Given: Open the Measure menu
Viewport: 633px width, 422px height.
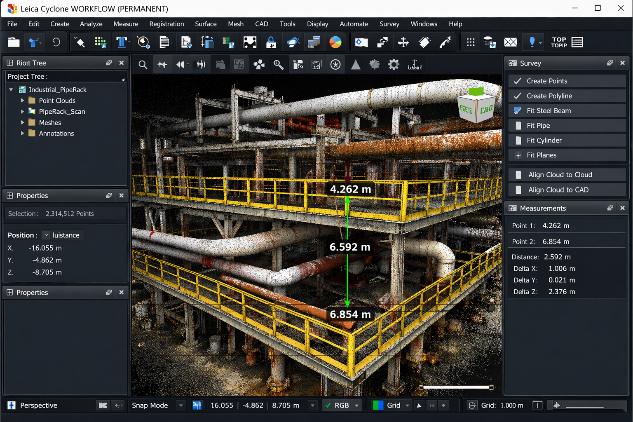Looking at the screenshot, I should click(x=126, y=24).
